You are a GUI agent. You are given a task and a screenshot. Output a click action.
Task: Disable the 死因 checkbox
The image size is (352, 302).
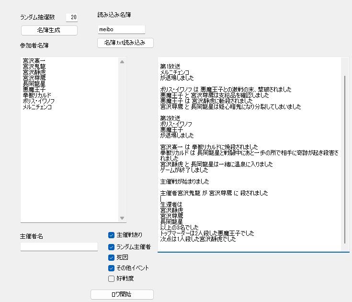(x=111, y=257)
